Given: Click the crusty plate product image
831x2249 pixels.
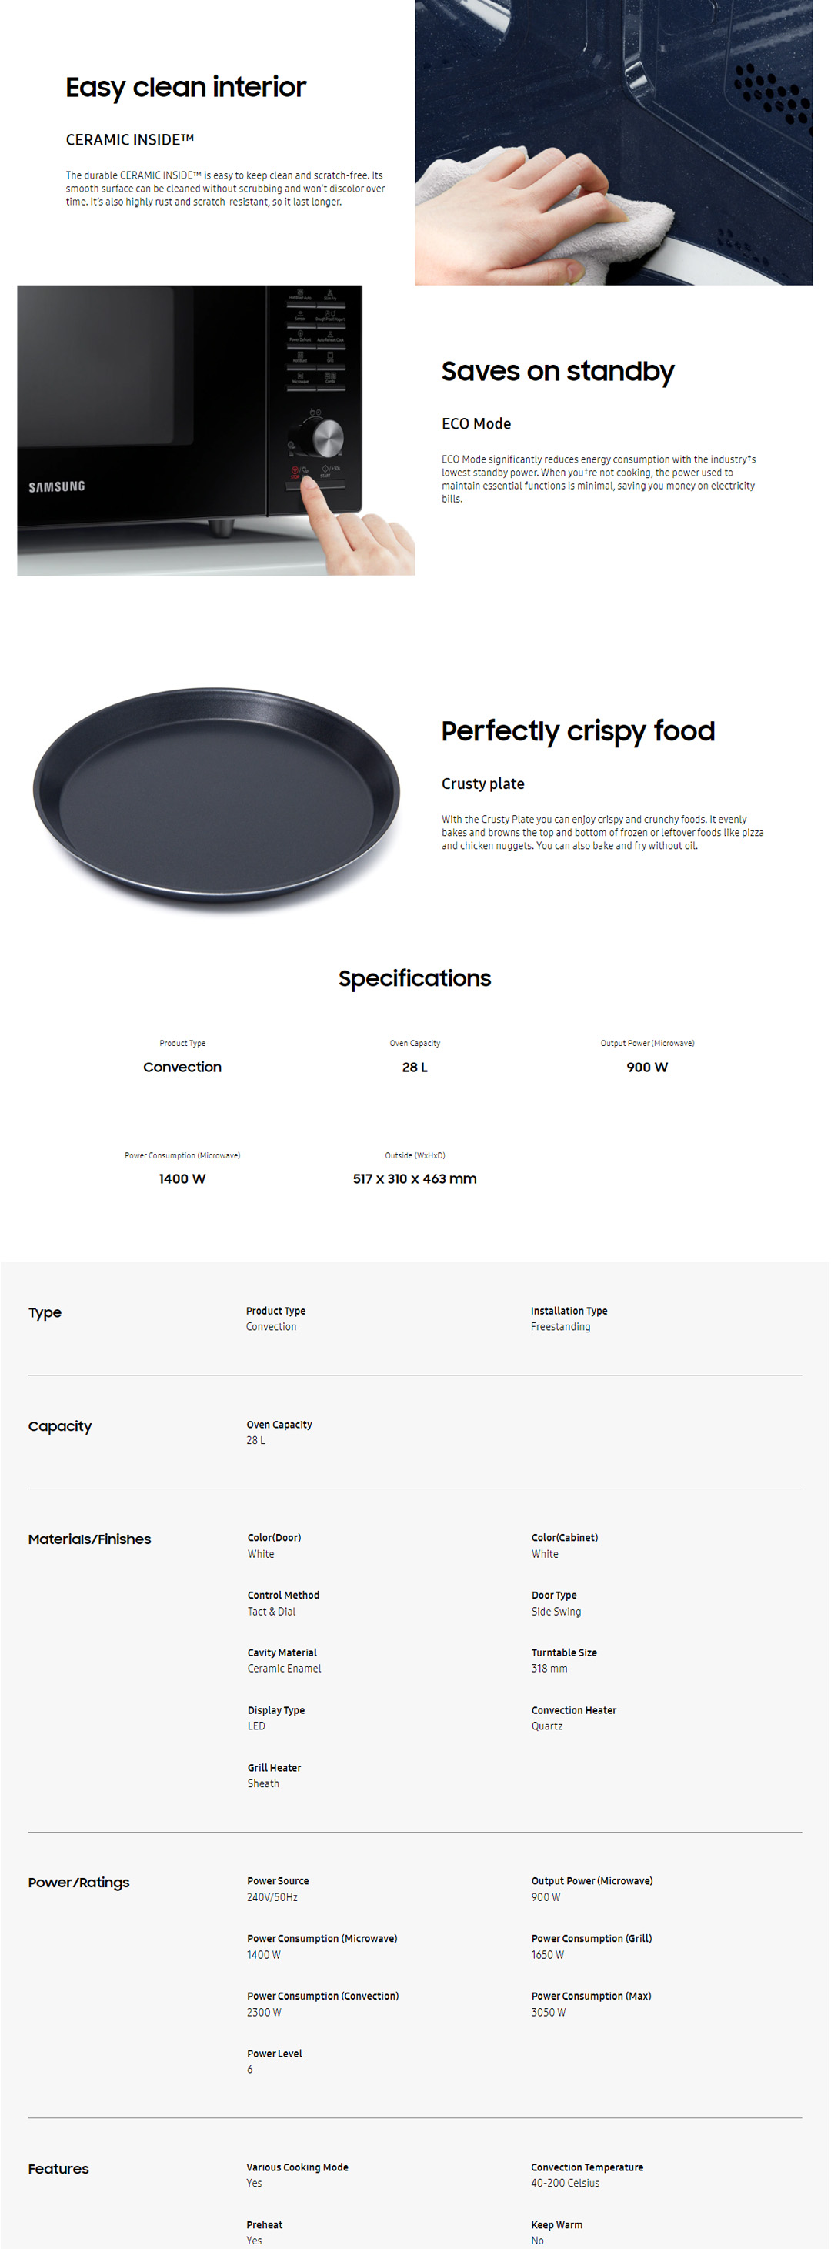Looking at the screenshot, I should 215,796.
